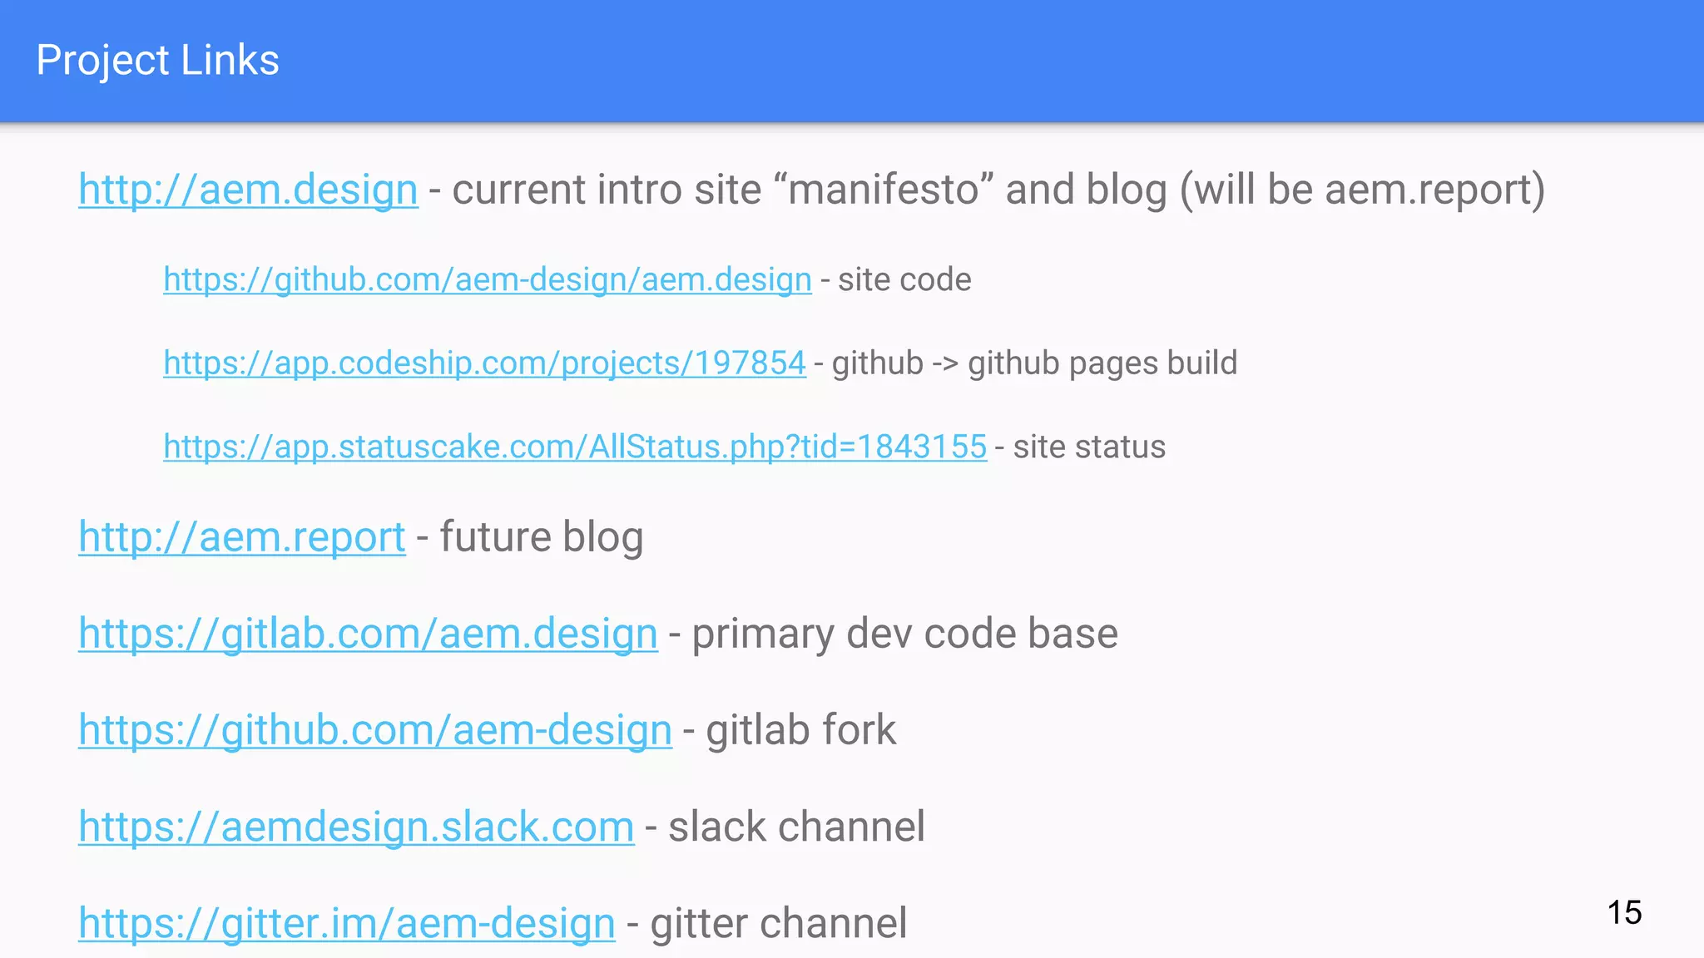The image size is (1704, 958).
Task: Click the 'github pages build' description text
Action: click(x=1102, y=363)
